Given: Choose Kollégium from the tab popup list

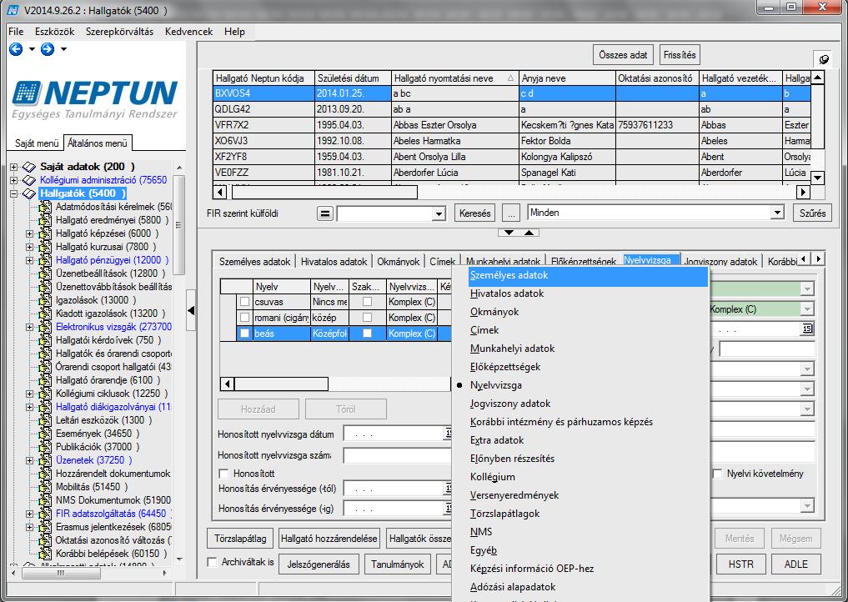Looking at the screenshot, I should (493, 477).
